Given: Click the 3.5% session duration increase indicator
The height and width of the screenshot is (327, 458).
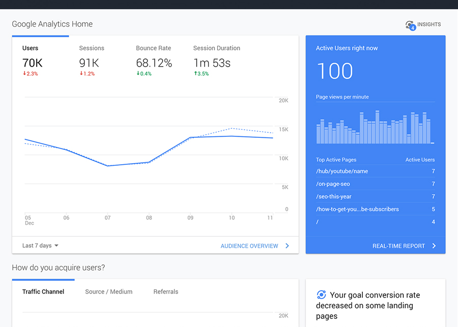Looking at the screenshot, I should pos(201,74).
